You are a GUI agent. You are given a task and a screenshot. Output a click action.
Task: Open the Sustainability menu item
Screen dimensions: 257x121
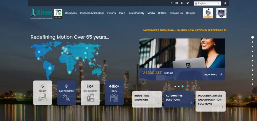click(136, 13)
